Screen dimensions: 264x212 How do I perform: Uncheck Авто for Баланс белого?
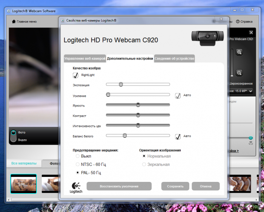[x=178, y=136]
